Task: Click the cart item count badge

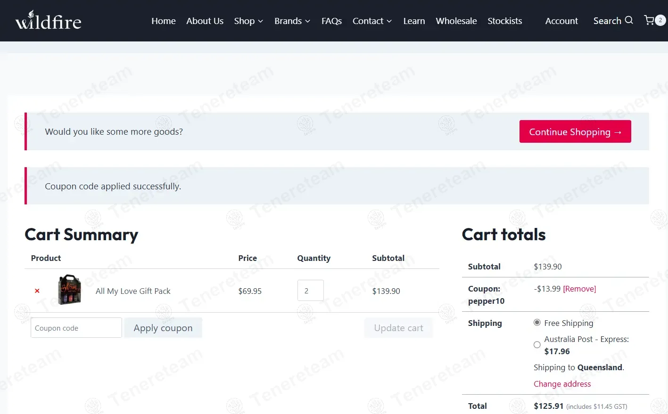Action: tap(660, 20)
